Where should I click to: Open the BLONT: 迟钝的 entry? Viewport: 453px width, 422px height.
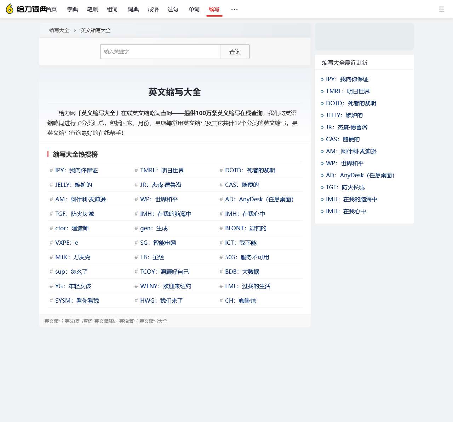coord(246,228)
